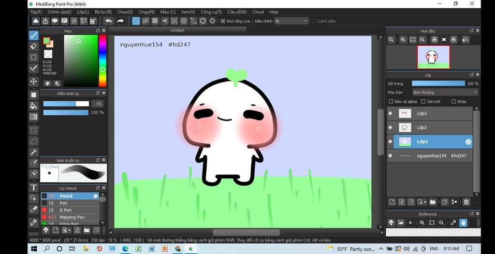Viewport: 495px width, 254px height.
Task: Click the cloud save icon in toolbar
Action: (x=36, y=21)
